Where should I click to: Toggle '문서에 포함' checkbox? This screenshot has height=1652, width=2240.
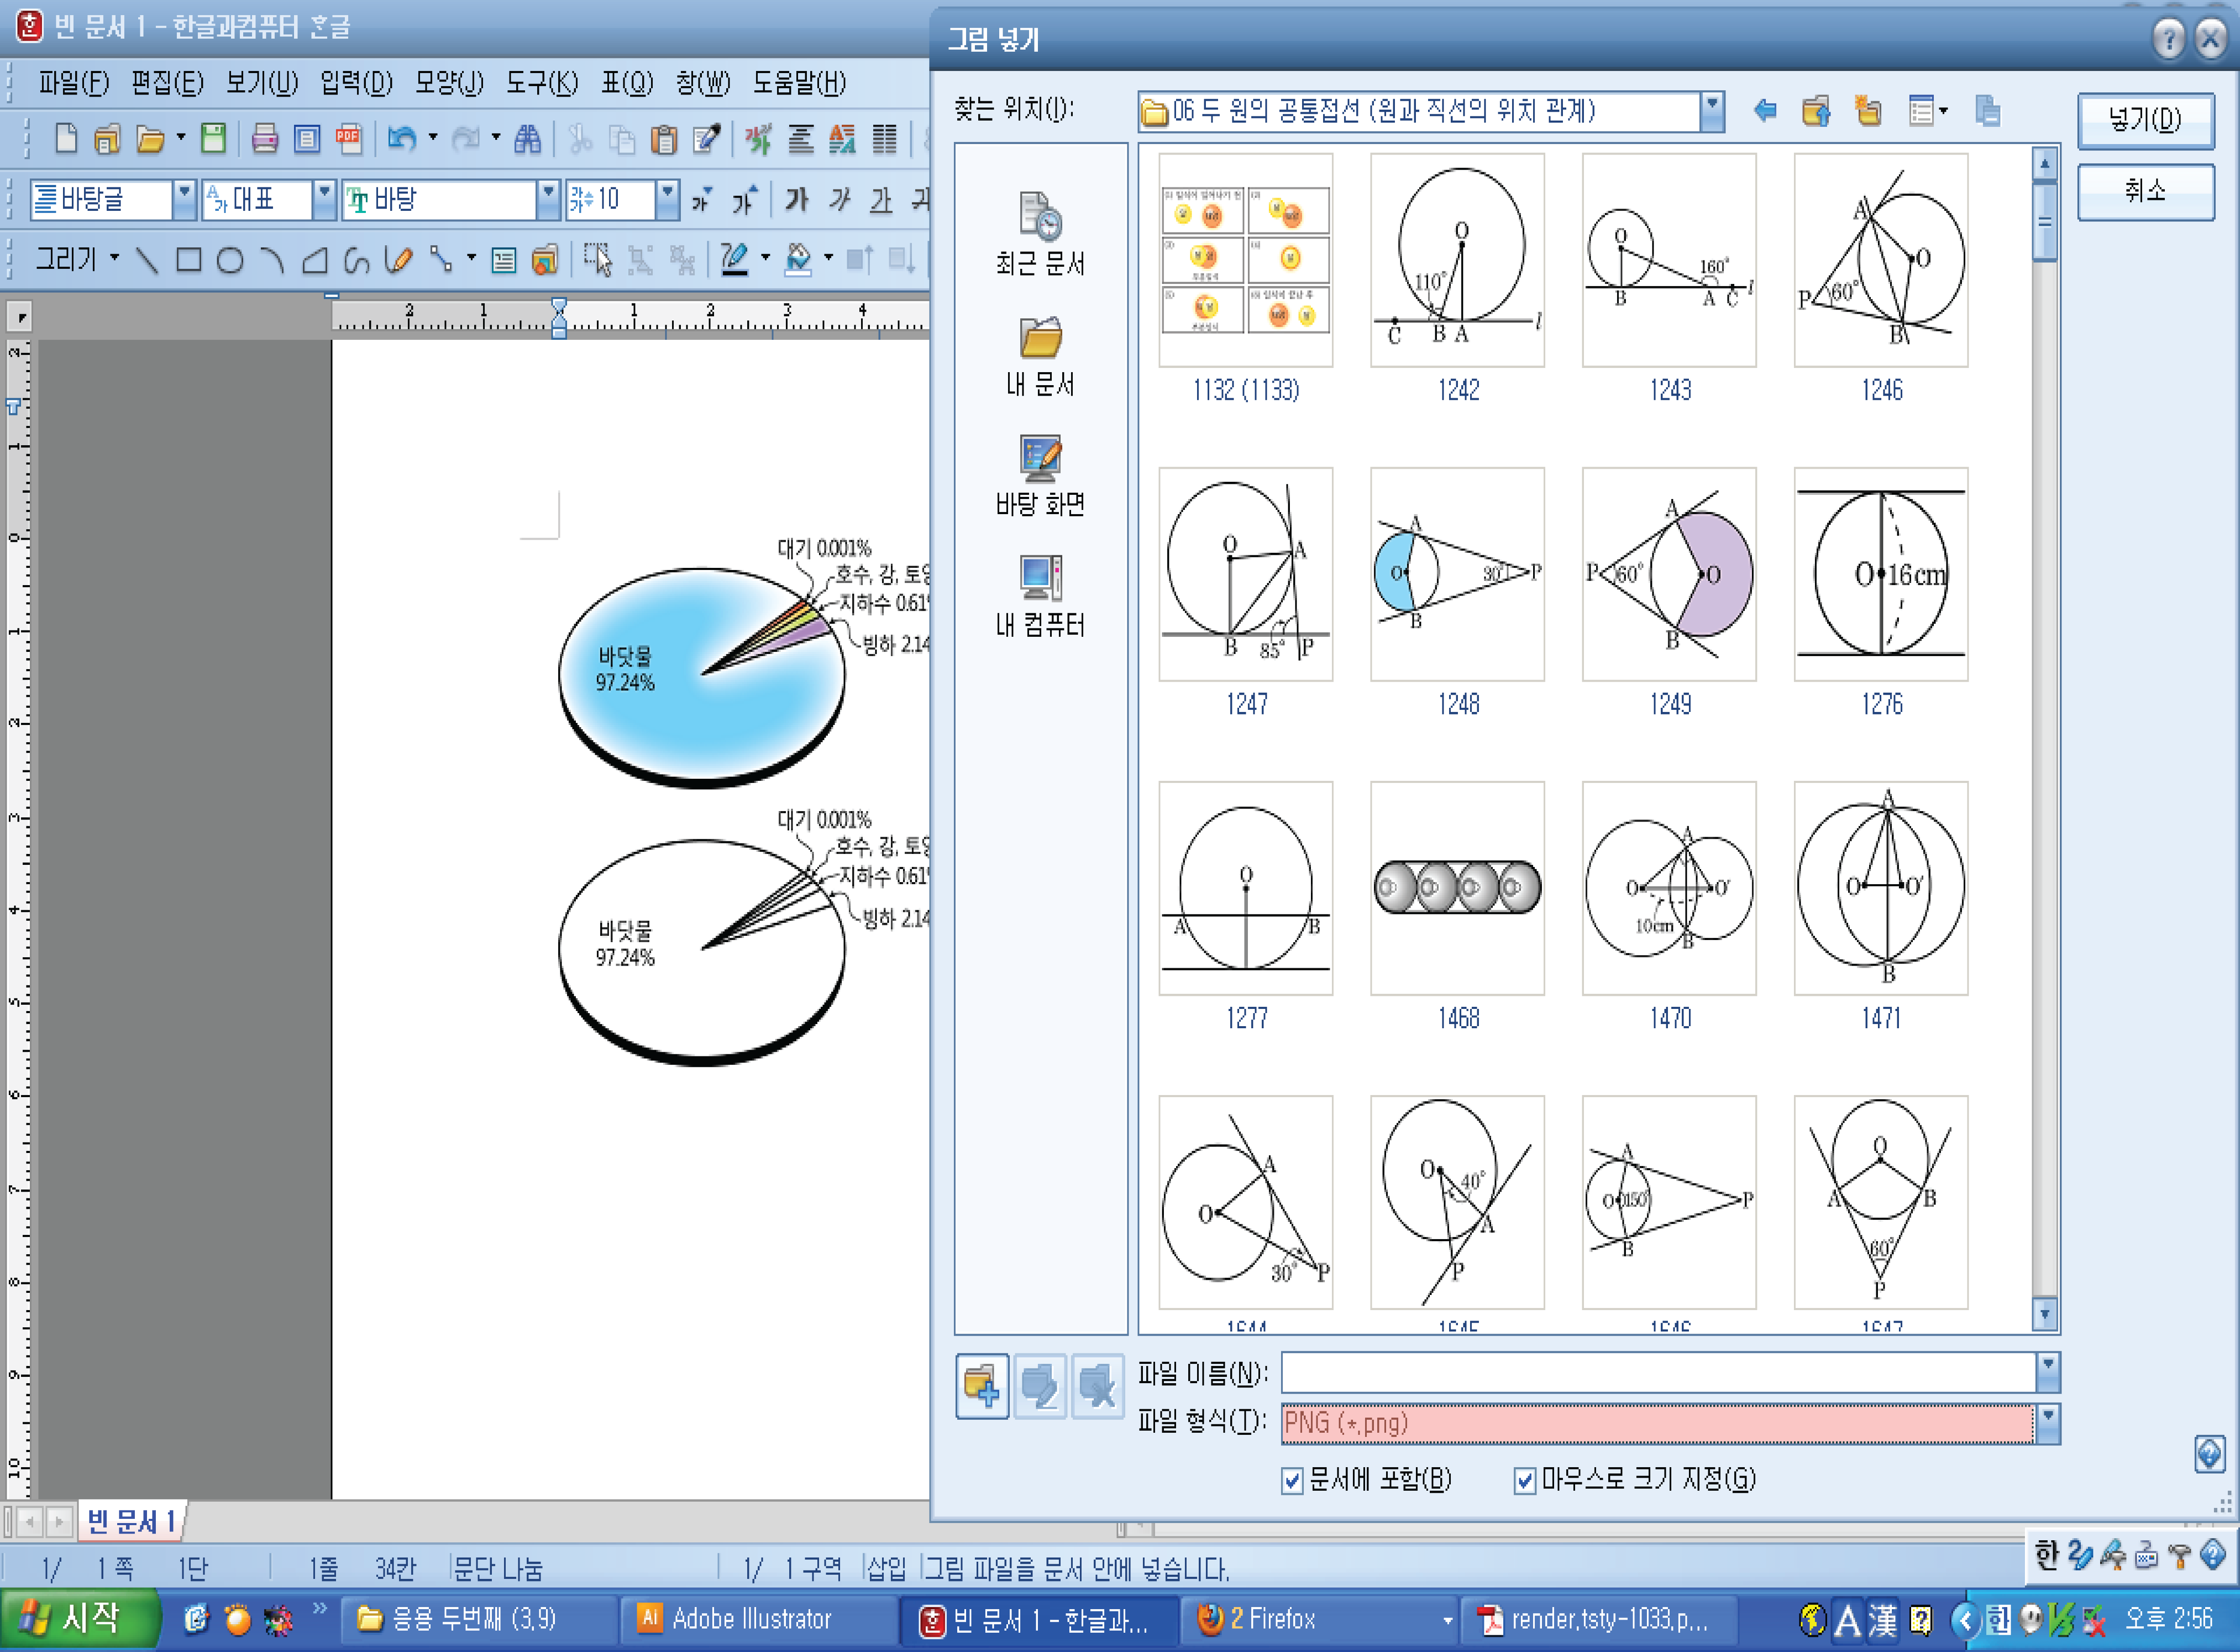point(1292,1480)
